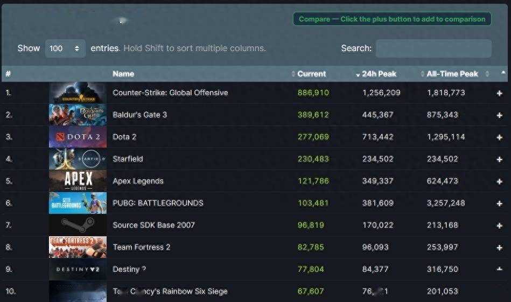This screenshot has height=302, width=511.
Task: Click current players value 230,483
Action: pyautogui.click(x=313, y=159)
